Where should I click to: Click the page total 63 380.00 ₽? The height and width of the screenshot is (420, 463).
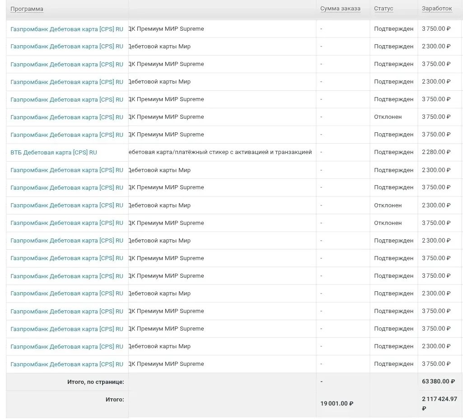click(438, 381)
